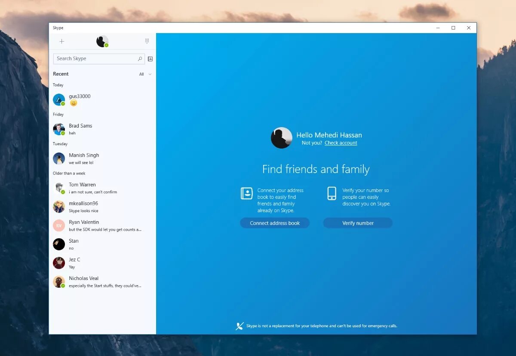Open your profile picture avatar
Screen dimensions: 516x356
[102, 41]
